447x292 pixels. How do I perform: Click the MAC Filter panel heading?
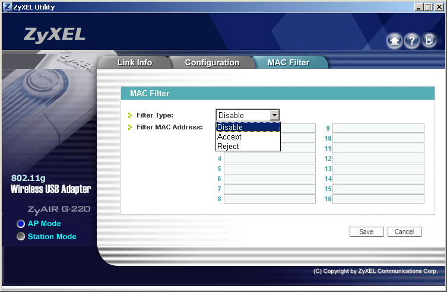150,93
